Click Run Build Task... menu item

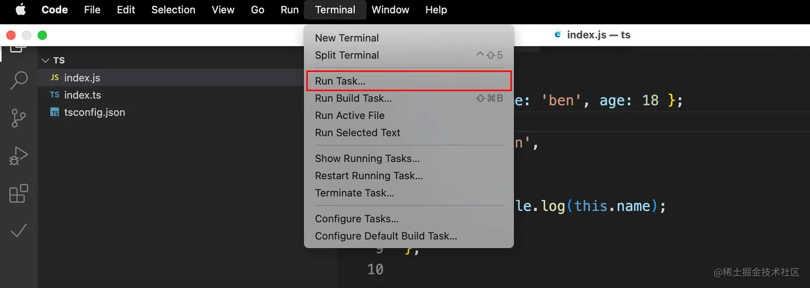click(x=353, y=98)
